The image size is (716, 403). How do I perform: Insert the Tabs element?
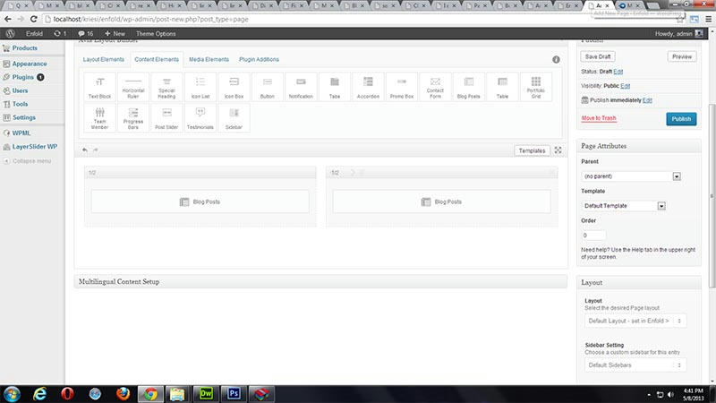(334, 87)
